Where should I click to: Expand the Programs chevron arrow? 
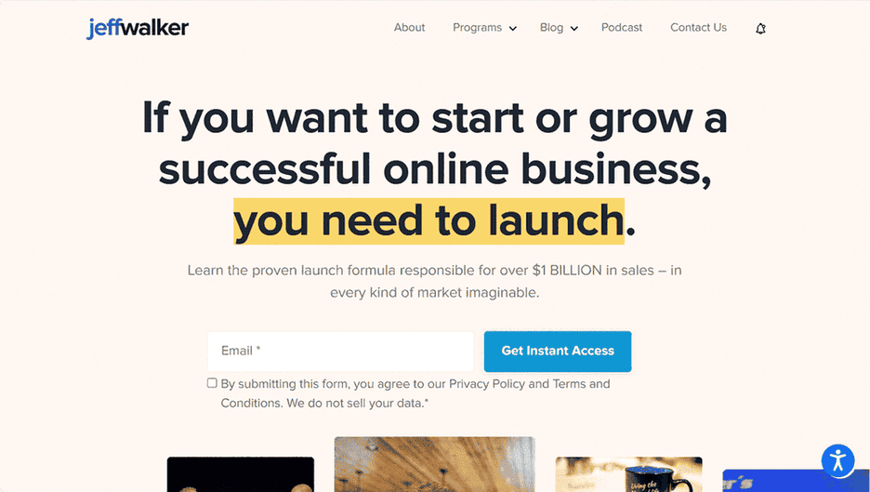[x=513, y=28]
